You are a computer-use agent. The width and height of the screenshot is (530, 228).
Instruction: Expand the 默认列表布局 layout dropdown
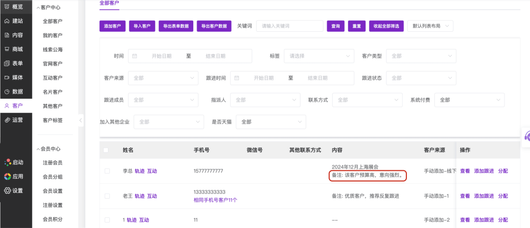click(430, 26)
